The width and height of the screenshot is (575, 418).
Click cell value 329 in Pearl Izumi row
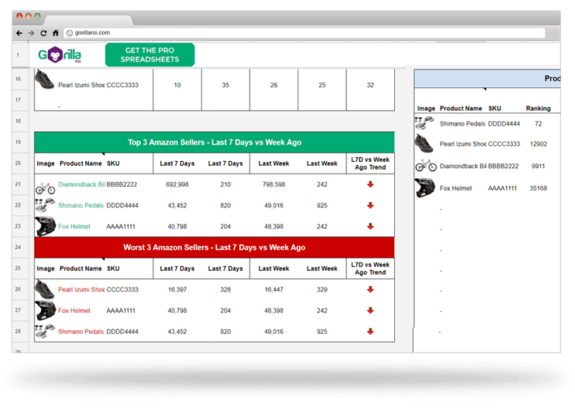[322, 289]
